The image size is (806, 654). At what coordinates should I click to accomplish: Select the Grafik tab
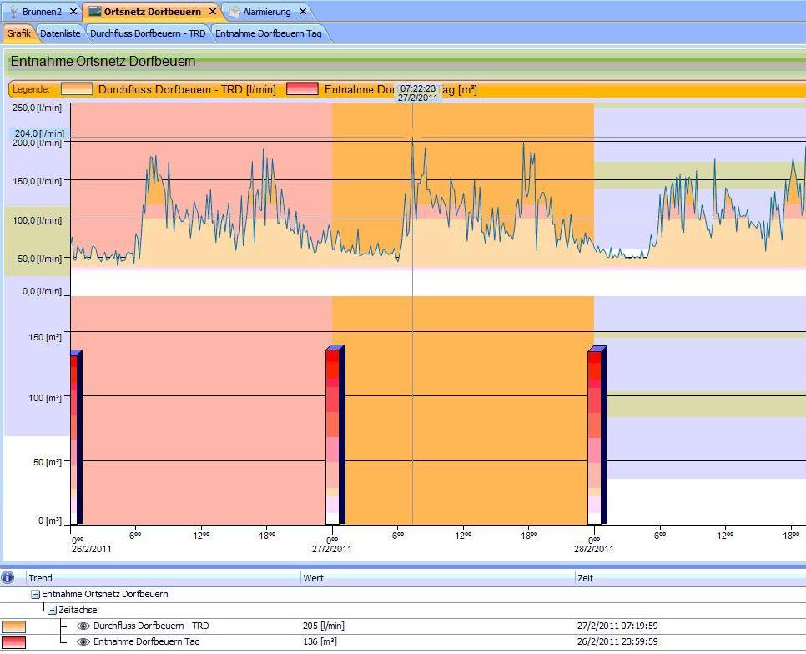pyautogui.click(x=18, y=34)
